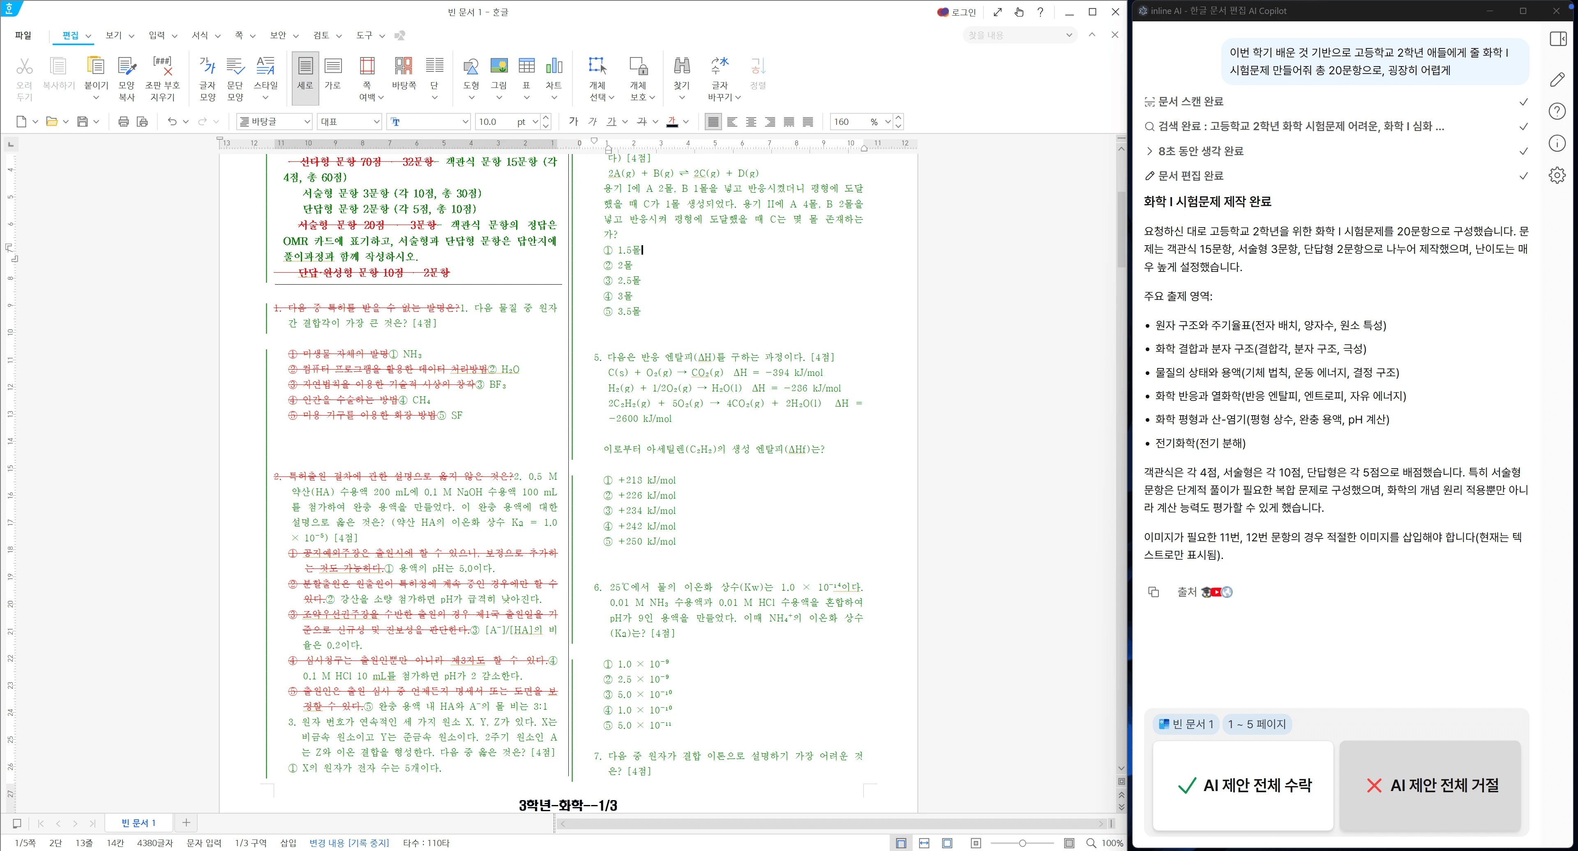
Task: Click the 빈 문서 1 chip in AI panel
Action: pos(1186,724)
